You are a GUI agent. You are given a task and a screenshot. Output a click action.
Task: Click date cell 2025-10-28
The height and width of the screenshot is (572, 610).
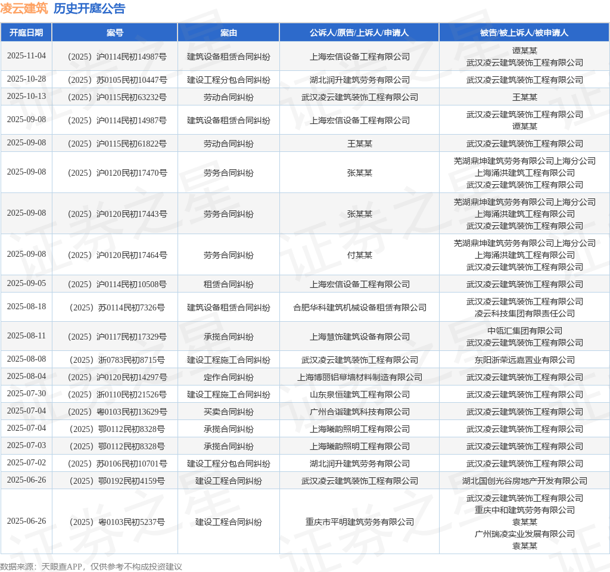coord(26,79)
